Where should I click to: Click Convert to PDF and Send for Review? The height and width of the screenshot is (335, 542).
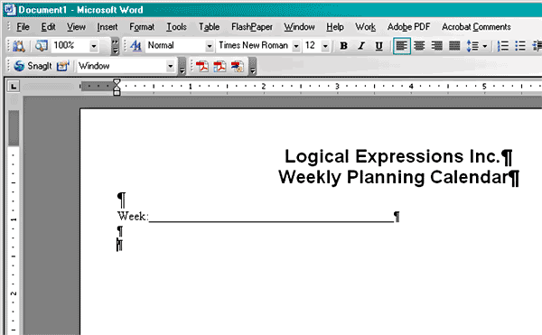click(238, 66)
